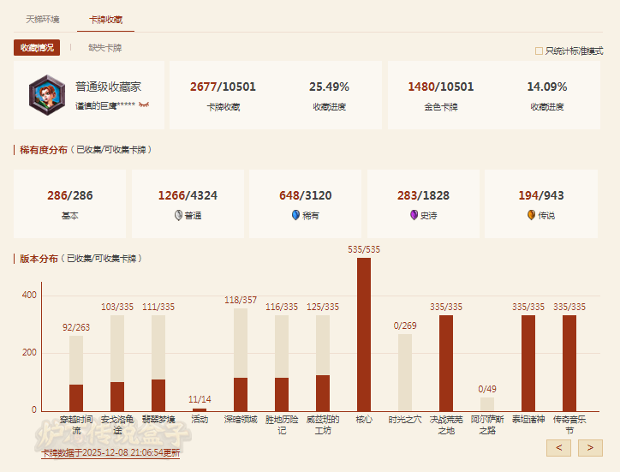Enable the 只统计标准模式 checkbox
This screenshot has height=472, width=620.
click(x=539, y=51)
